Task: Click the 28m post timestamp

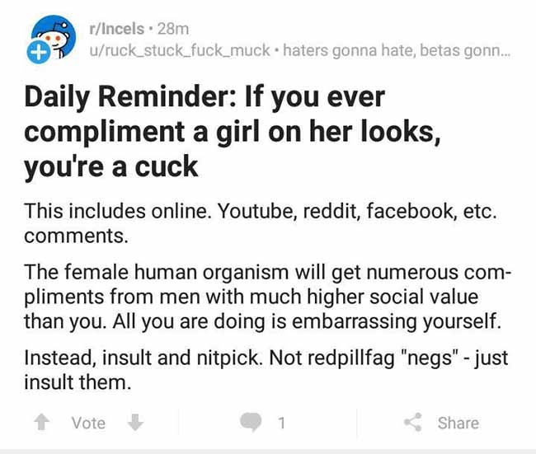Action: [x=173, y=29]
